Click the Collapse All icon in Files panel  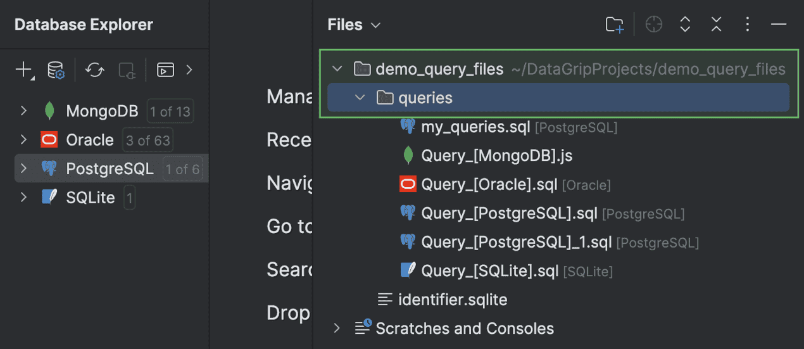[716, 25]
